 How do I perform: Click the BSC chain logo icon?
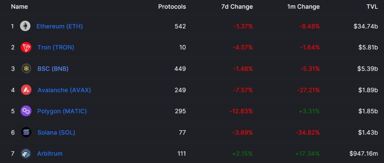point(26,69)
